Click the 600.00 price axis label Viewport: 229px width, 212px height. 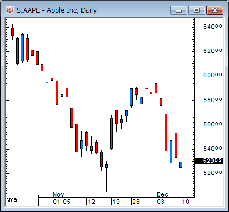click(x=212, y=75)
